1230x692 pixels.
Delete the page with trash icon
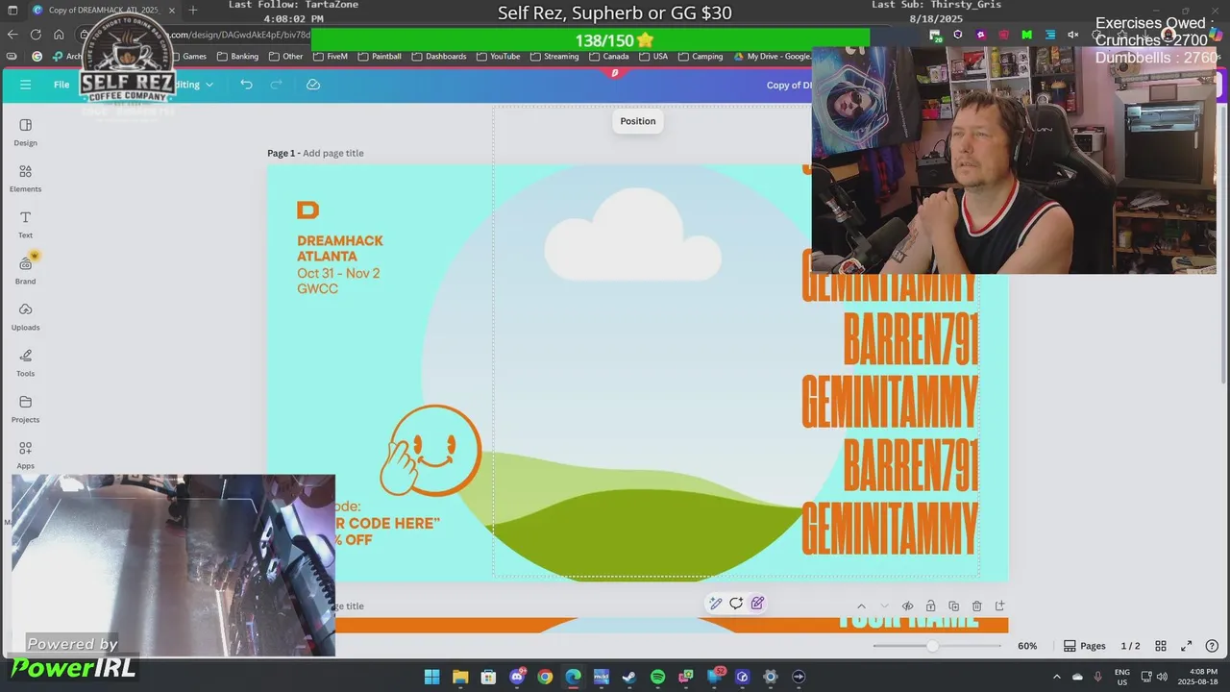point(976,605)
